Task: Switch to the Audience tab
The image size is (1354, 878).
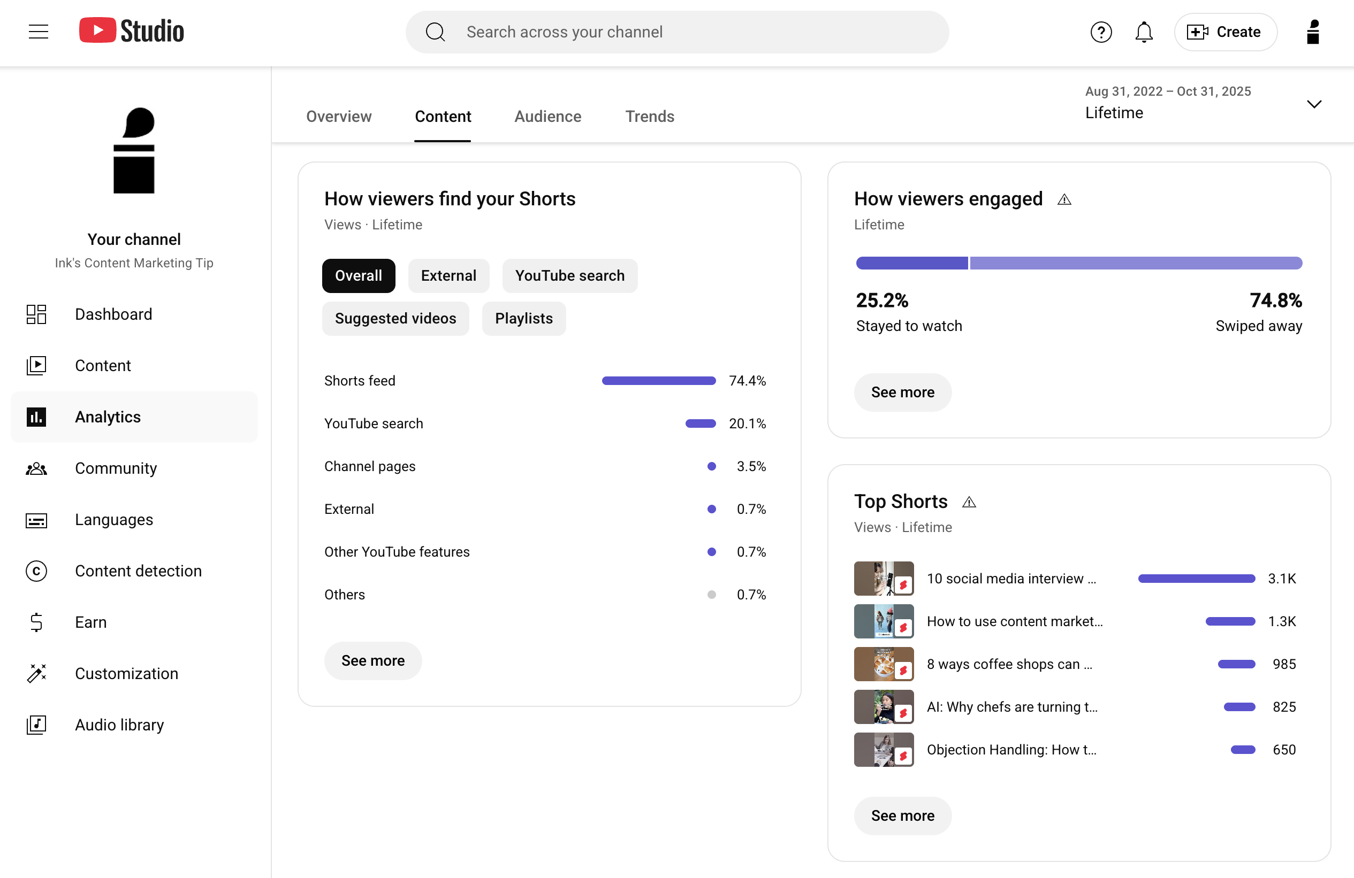Action: [x=547, y=117]
